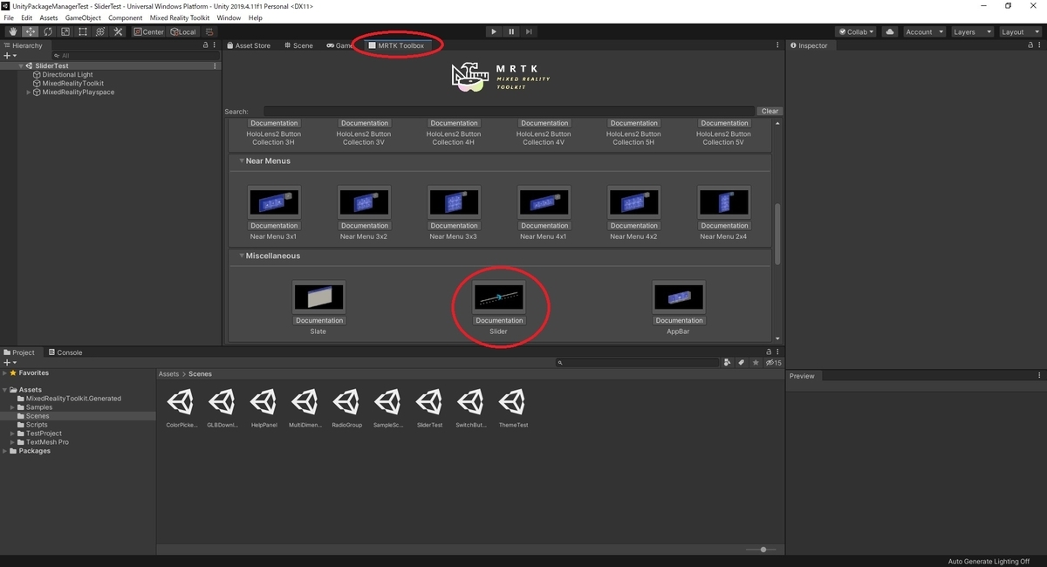The image size is (1047, 567).
Task: Open the Layout dropdown
Action: [x=1019, y=31]
